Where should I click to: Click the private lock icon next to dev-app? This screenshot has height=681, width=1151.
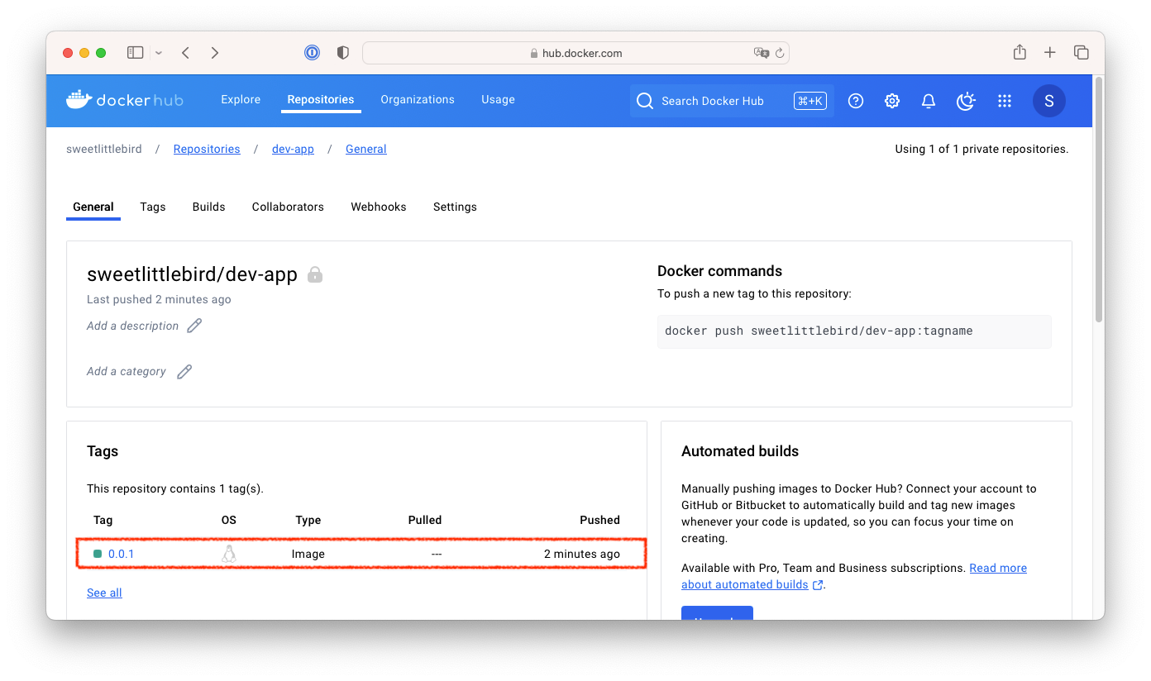[x=315, y=274]
